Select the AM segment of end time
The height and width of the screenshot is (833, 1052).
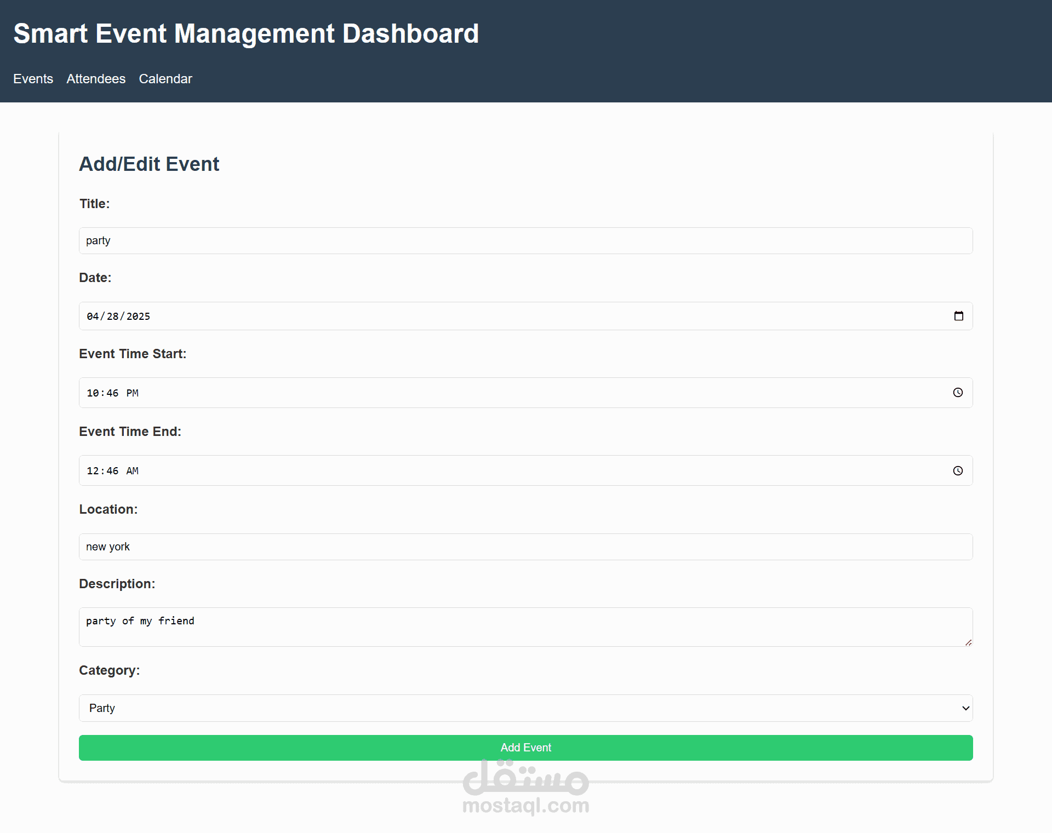(x=132, y=471)
